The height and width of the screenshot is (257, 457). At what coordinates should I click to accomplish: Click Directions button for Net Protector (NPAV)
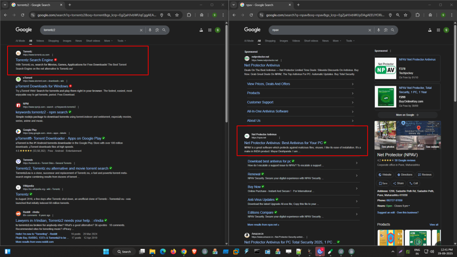[404, 175]
